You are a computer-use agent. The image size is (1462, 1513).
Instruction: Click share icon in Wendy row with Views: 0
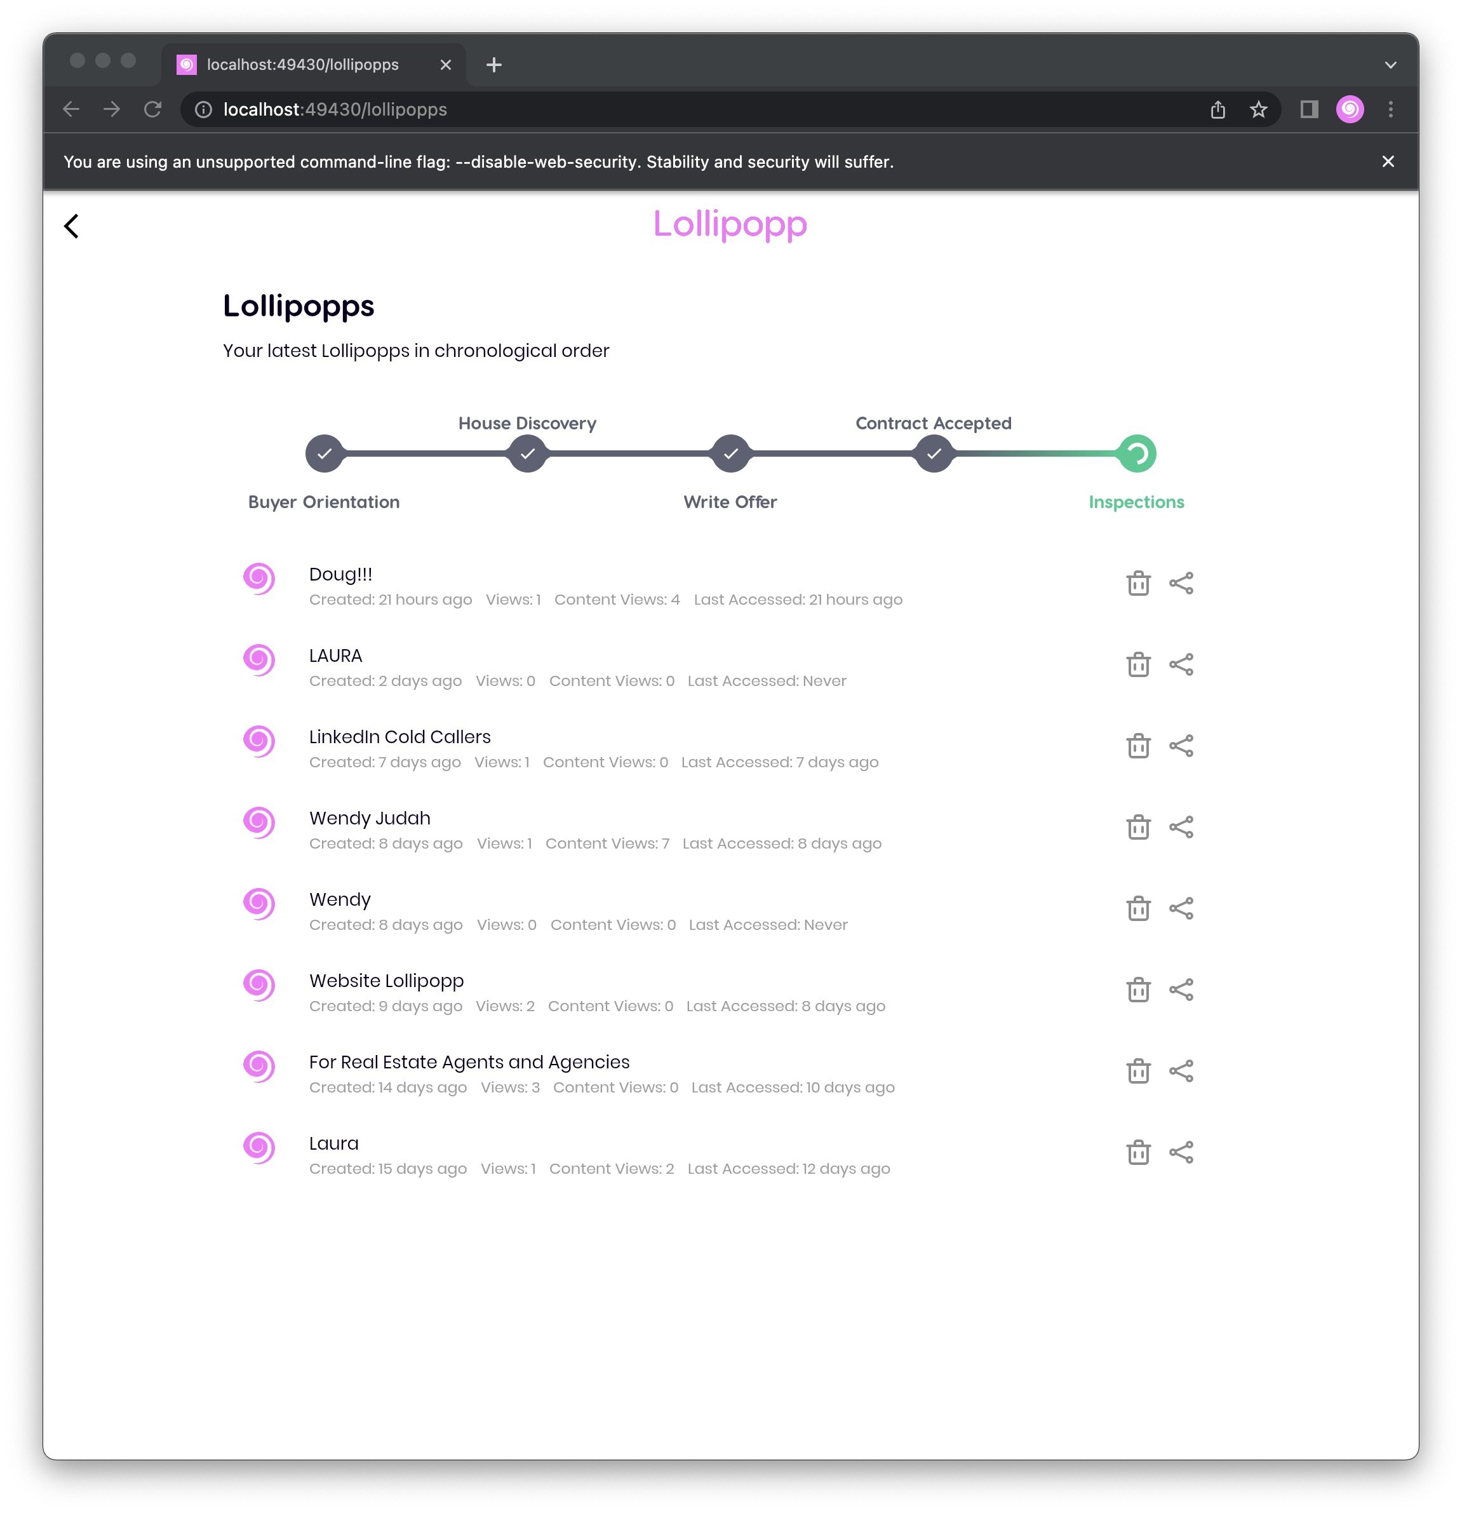click(1181, 908)
